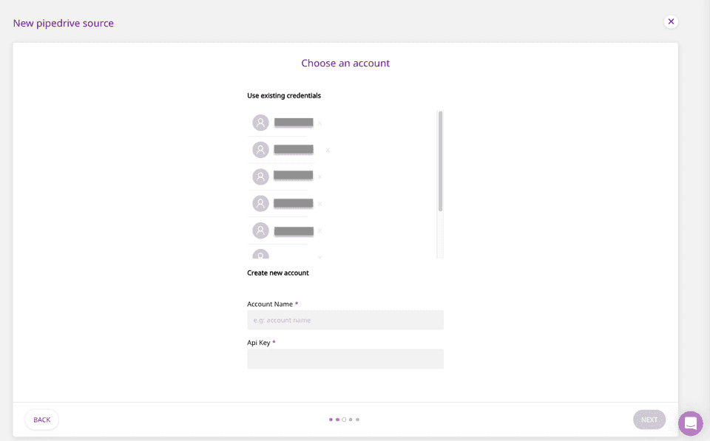
Task: Proceed with the NEXT button
Action: [x=649, y=419]
